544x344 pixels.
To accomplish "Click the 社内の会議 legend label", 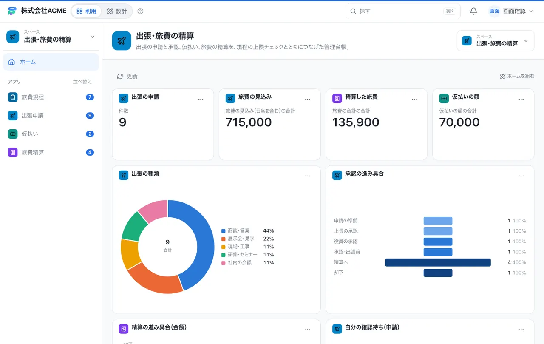I will [x=240, y=263].
